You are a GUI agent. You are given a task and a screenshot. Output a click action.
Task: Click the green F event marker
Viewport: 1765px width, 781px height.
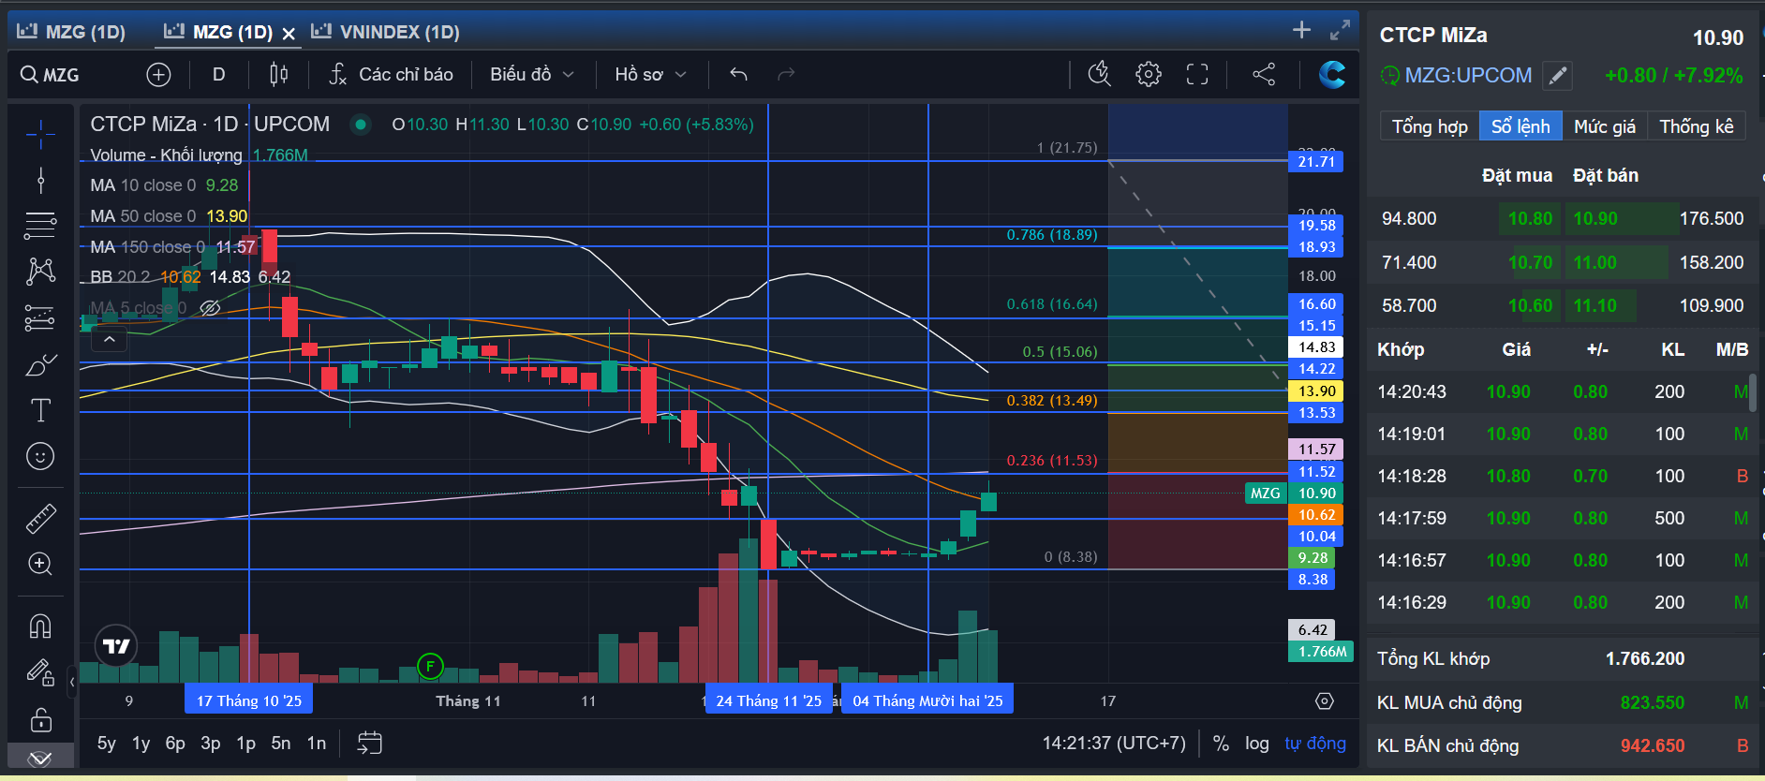pyautogui.click(x=429, y=667)
